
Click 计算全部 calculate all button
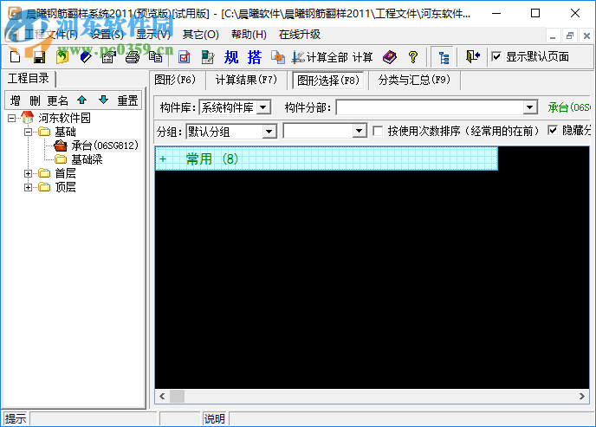(320, 57)
